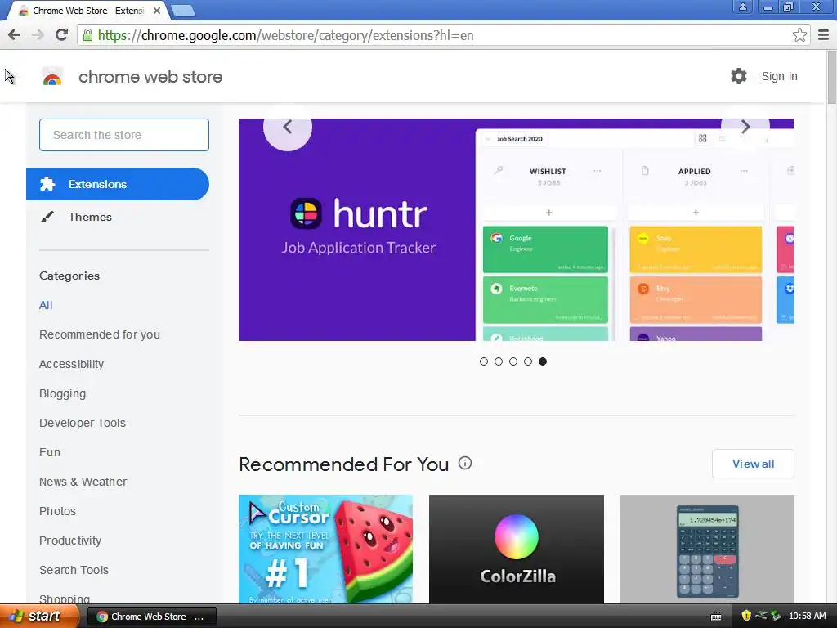This screenshot has height=628, width=837.
Task: Select the Chrome Web Store browser tab
Action: coord(88,10)
